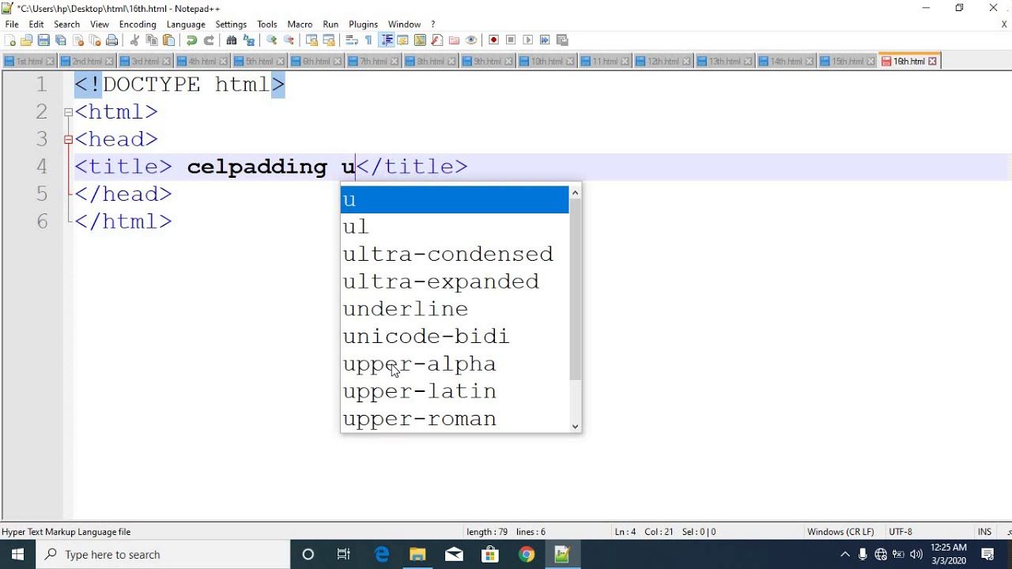This screenshot has width=1012, height=569.
Task: Open the File menu
Action: click(x=12, y=24)
